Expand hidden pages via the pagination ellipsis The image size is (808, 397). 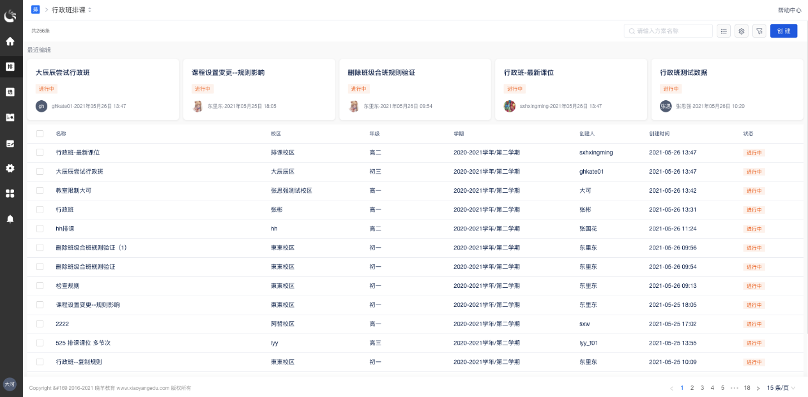click(x=734, y=387)
